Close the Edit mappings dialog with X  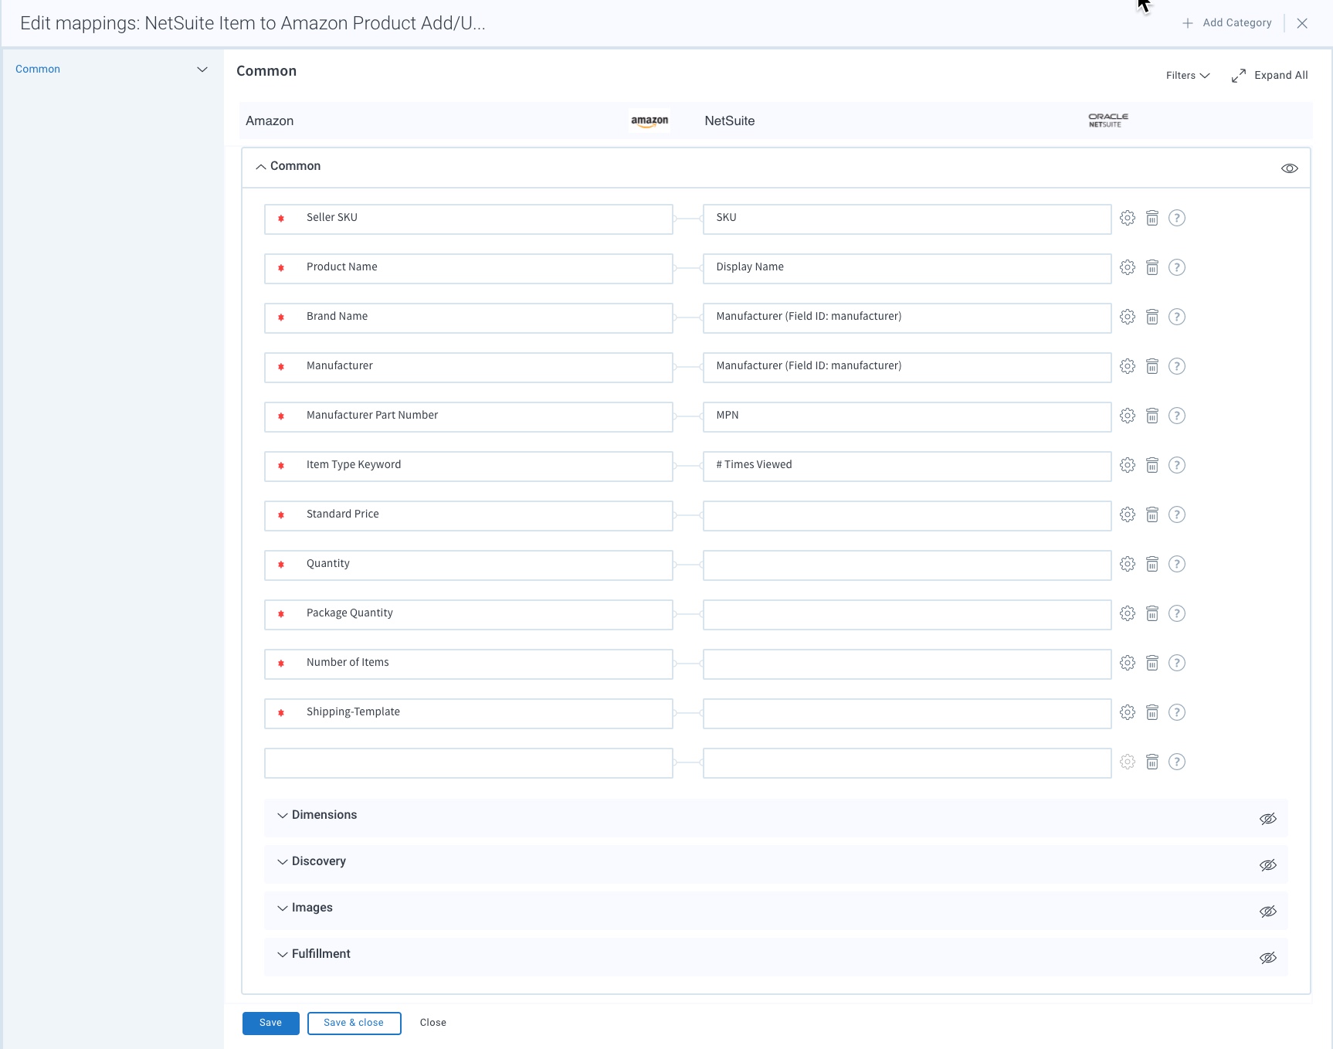[x=1302, y=23]
